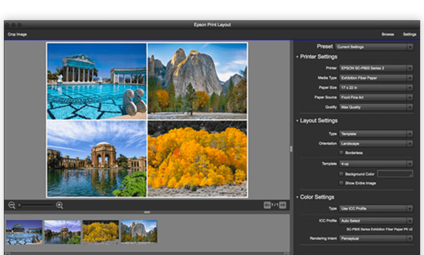The width and height of the screenshot is (424, 255).
Task: Enable the Background Color checkbox
Action: (x=341, y=174)
